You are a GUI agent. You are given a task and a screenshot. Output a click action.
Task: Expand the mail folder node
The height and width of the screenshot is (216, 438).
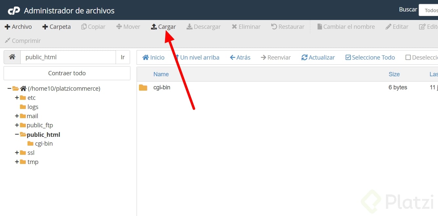(x=17, y=116)
